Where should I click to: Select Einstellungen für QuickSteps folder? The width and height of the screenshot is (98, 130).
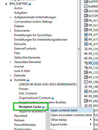(33, 35)
